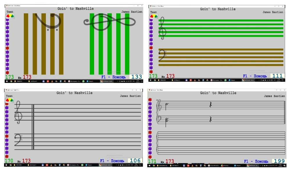Click the small treble clef in the 199-score window
The width and height of the screenshot is (287, 169).
[x=159, y=105]
